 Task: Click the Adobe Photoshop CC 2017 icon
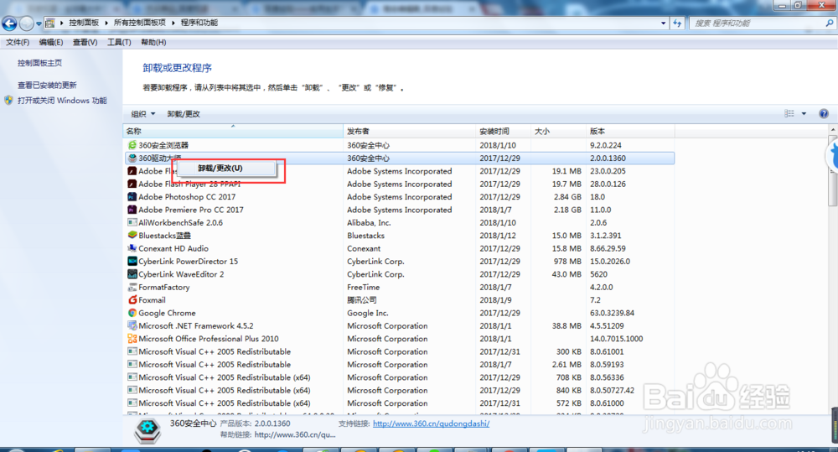click(x=132, y=197)
